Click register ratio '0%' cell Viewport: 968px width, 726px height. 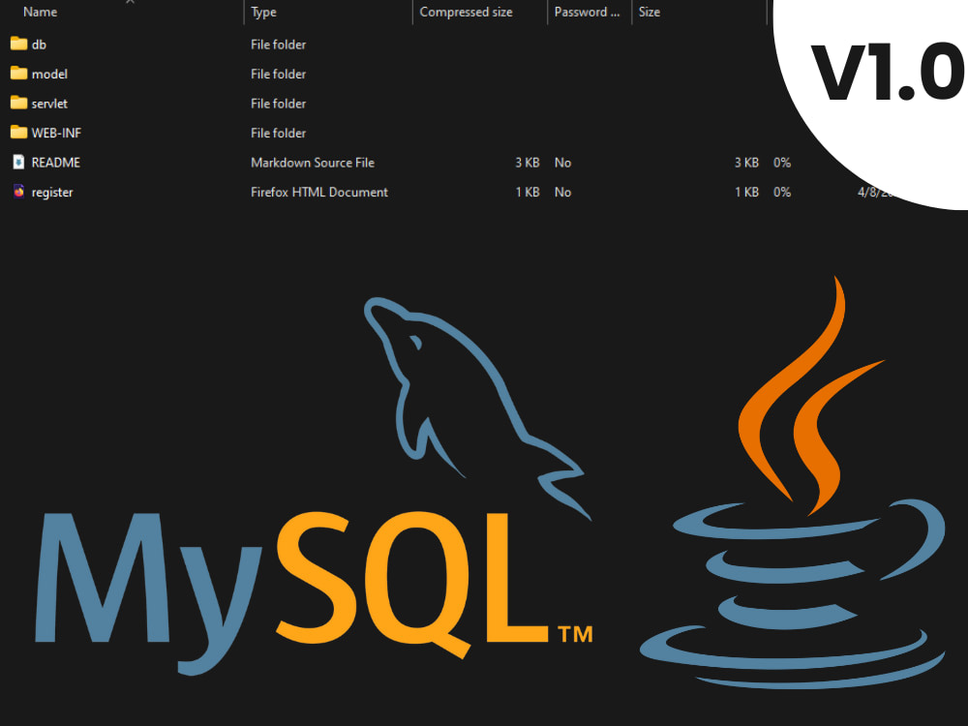pyautogui.click(x=782, y=193)
